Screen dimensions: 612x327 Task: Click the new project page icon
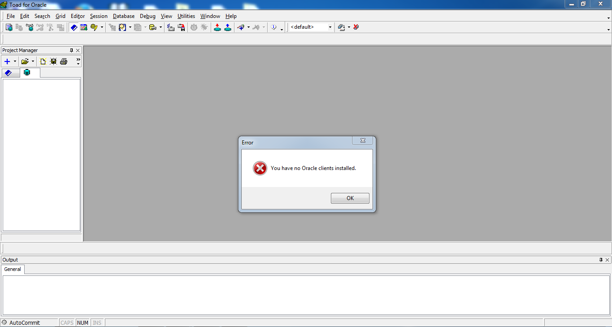43,61
